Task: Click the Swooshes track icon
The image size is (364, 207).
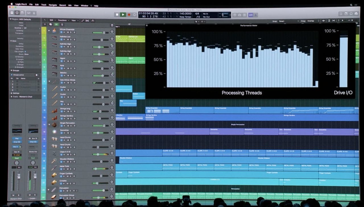Action: tap(54, 132)
